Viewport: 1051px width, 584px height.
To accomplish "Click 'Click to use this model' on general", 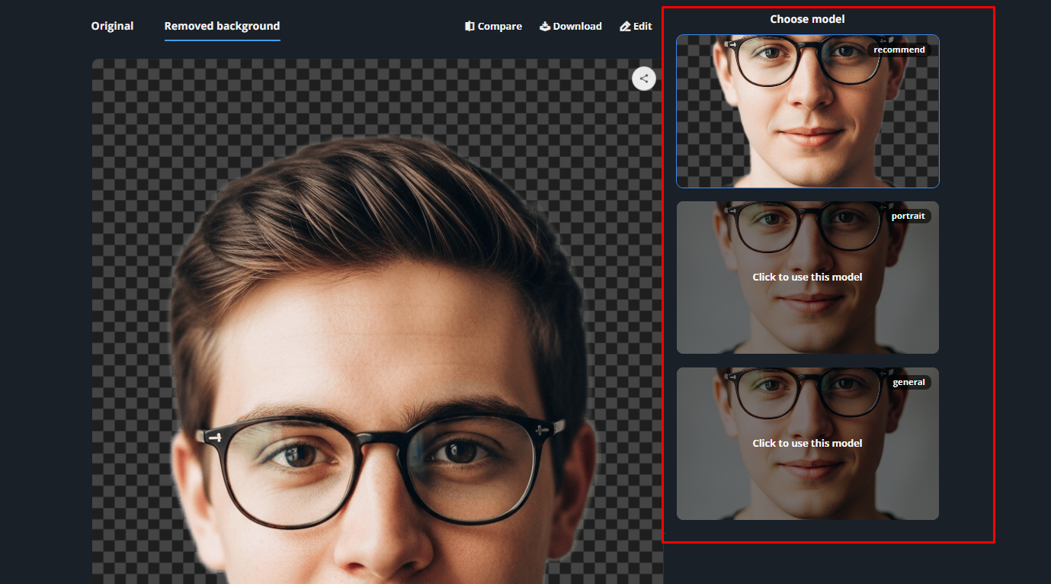I will 807,443.
